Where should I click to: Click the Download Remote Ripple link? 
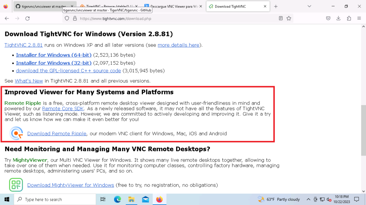pos(57,134)
